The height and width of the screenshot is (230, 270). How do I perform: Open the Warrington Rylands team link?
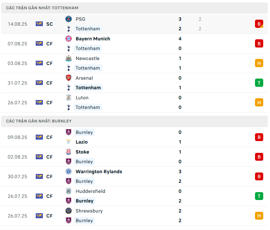[x=99, y=171]
